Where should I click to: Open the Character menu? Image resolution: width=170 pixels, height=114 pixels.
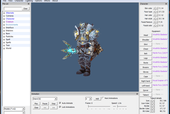click(x=19, y=1)
